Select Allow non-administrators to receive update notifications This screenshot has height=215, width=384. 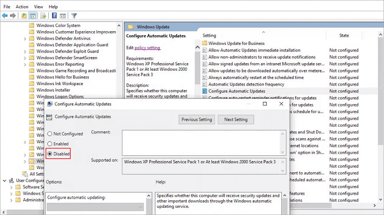(262, 57)
